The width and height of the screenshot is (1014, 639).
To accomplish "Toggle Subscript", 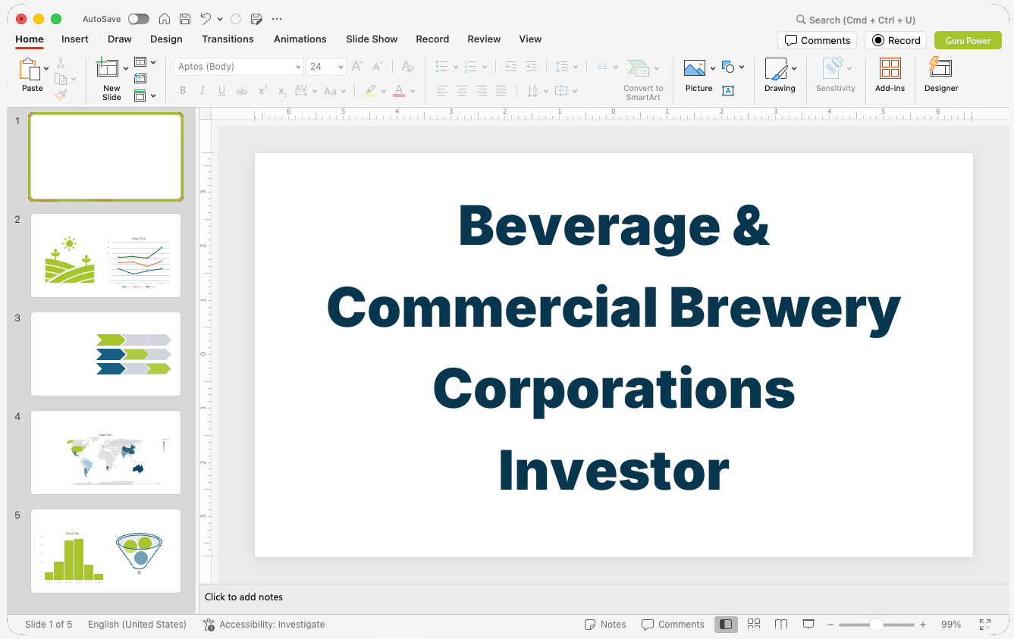I will [282, 91].
